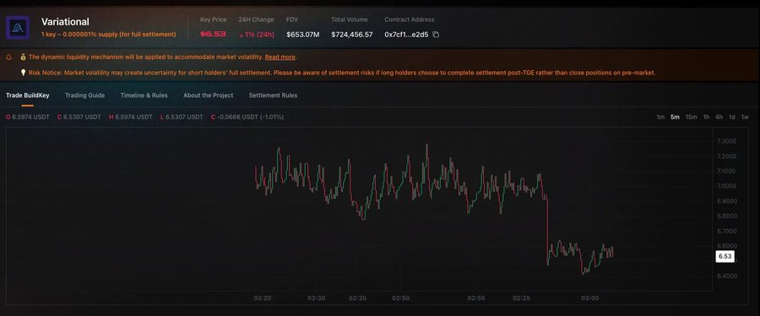
Task: Click the $6.53 key price value
Action: [213, 35]
